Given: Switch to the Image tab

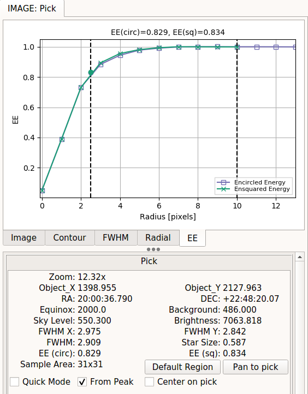Looking at the screenshot, I should point(24,237).
